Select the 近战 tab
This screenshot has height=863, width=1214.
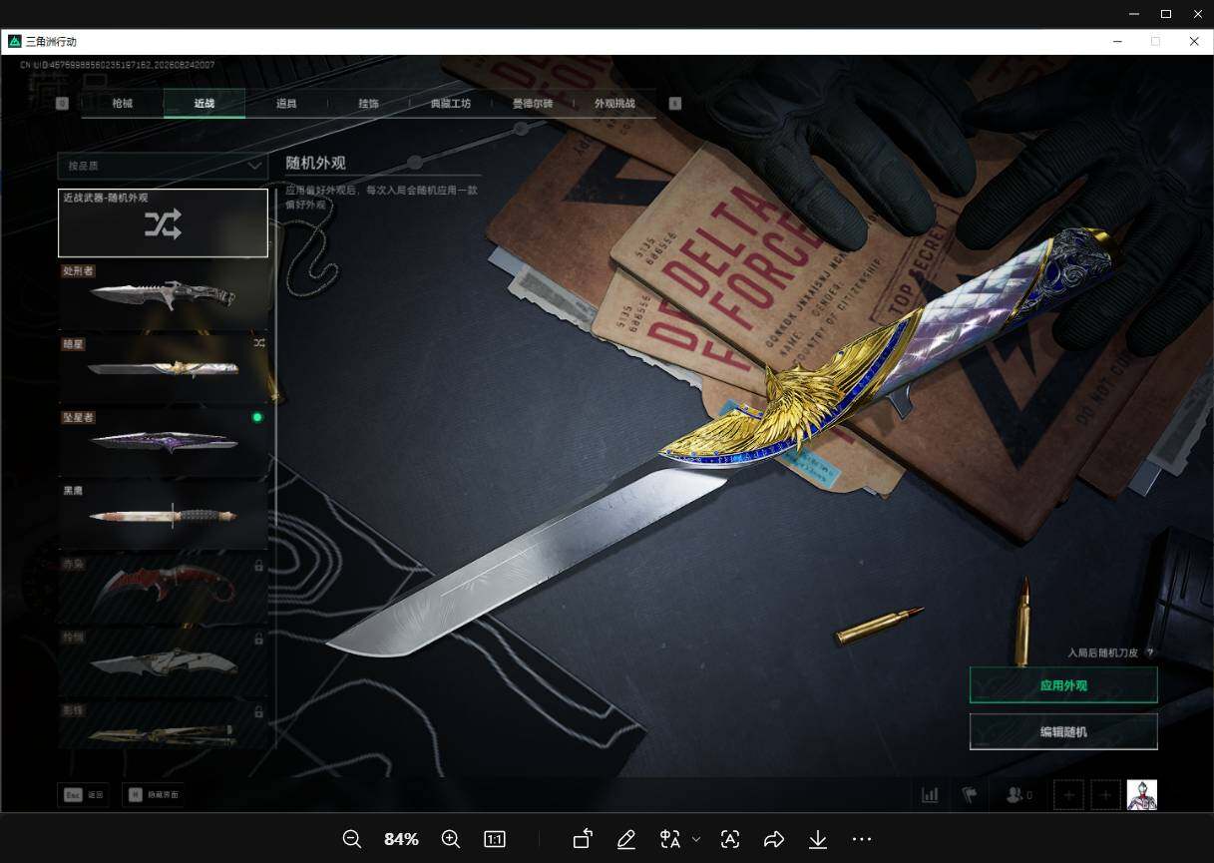click(x=204, y=104)
